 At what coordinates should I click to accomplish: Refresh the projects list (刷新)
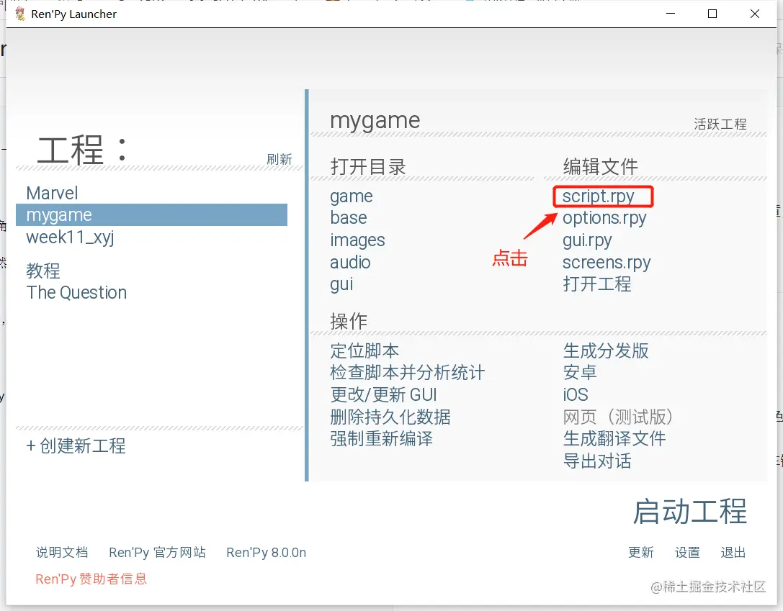click(x=280, y=159)
